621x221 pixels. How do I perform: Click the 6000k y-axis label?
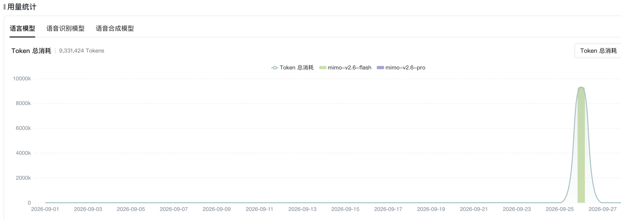(x=23, y=128)
